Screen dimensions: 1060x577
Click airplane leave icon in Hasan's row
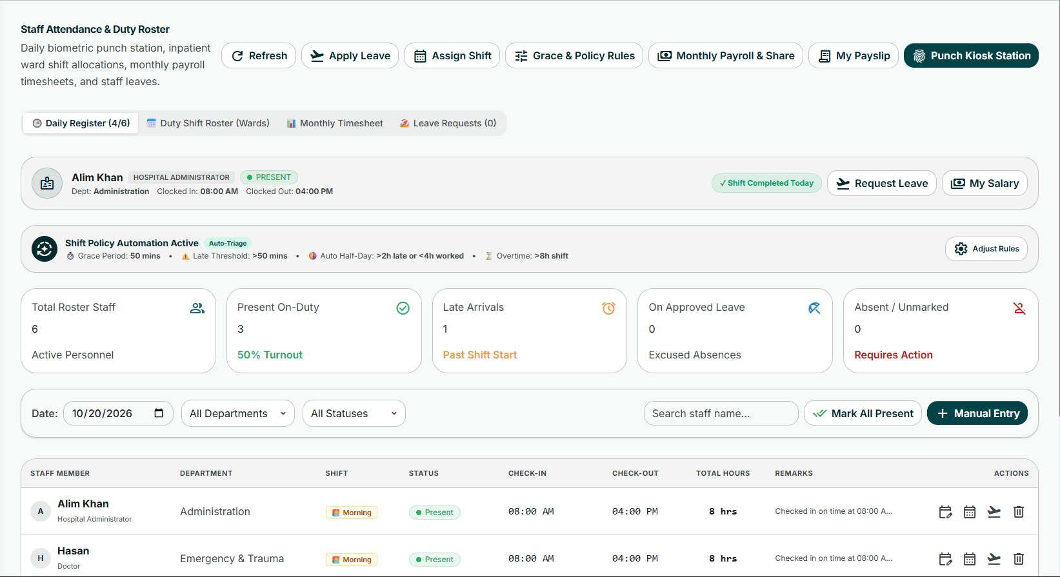(994, 559)
